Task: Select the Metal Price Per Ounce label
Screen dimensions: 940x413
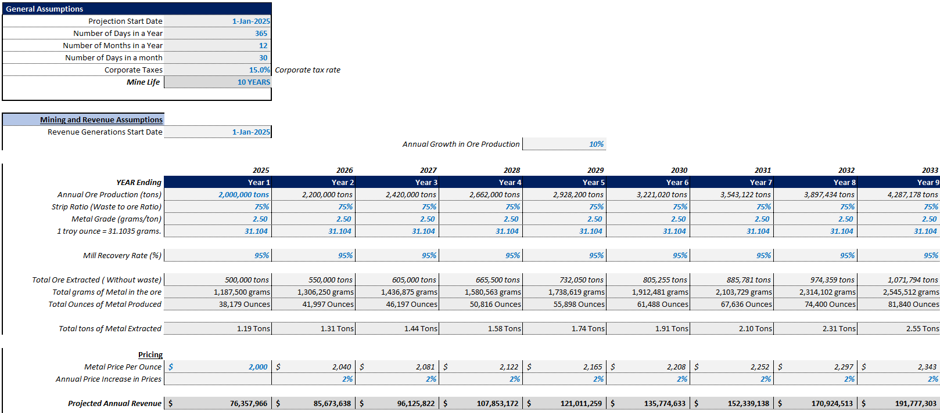Action: (123, 367)
